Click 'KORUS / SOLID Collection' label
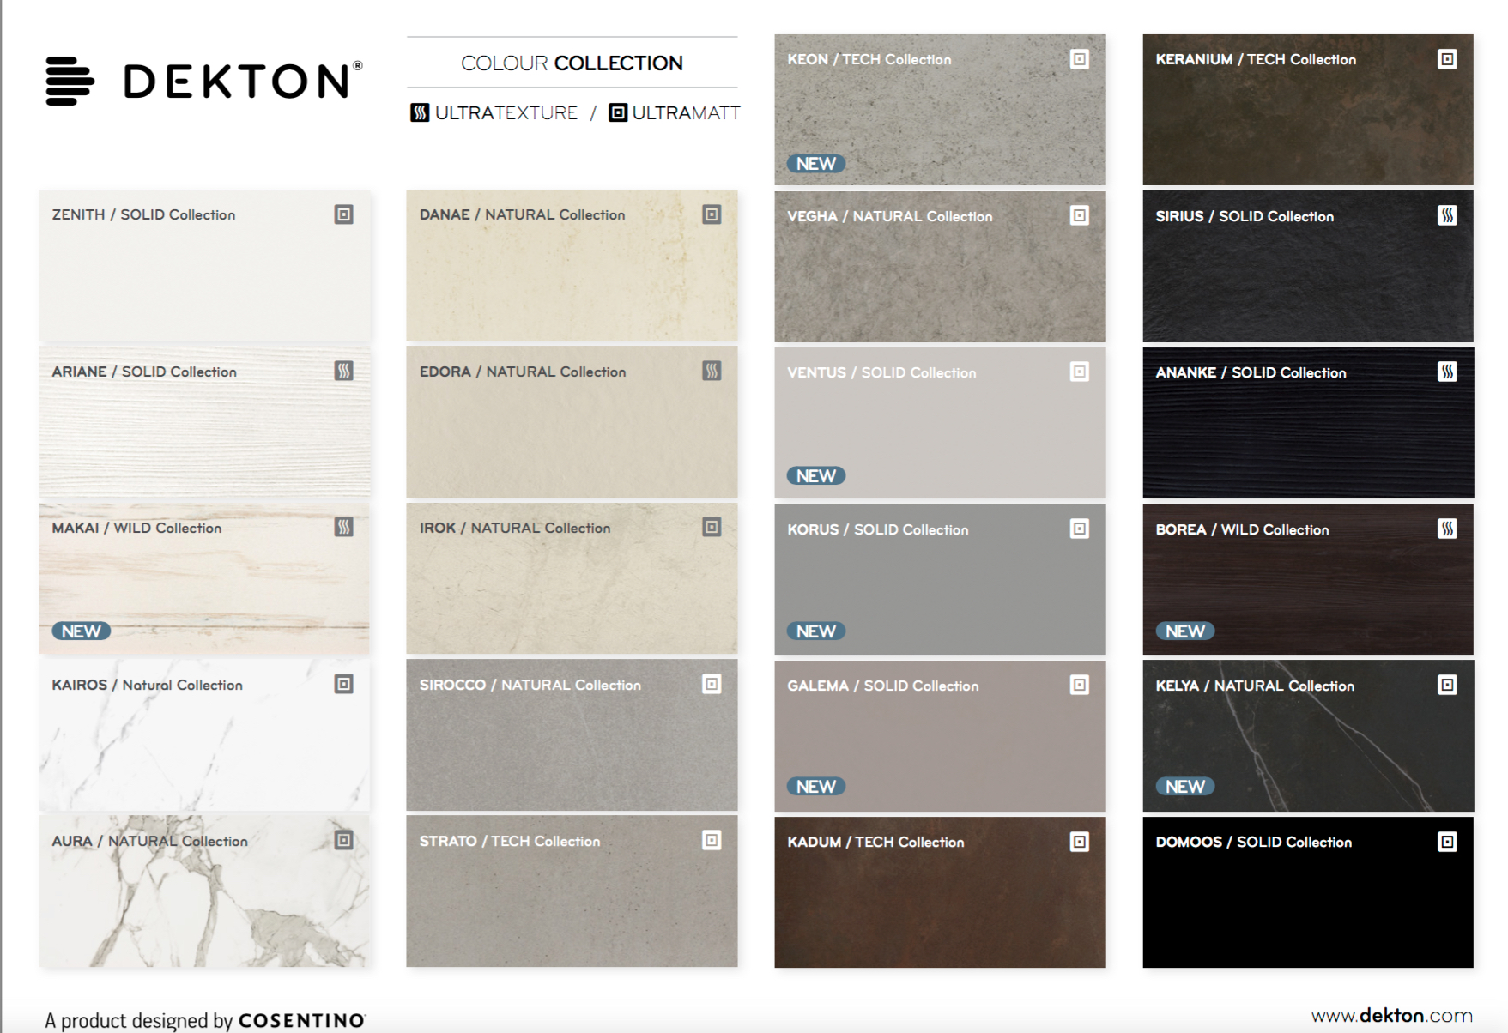1508x1033 pixels. click(878, 529)
